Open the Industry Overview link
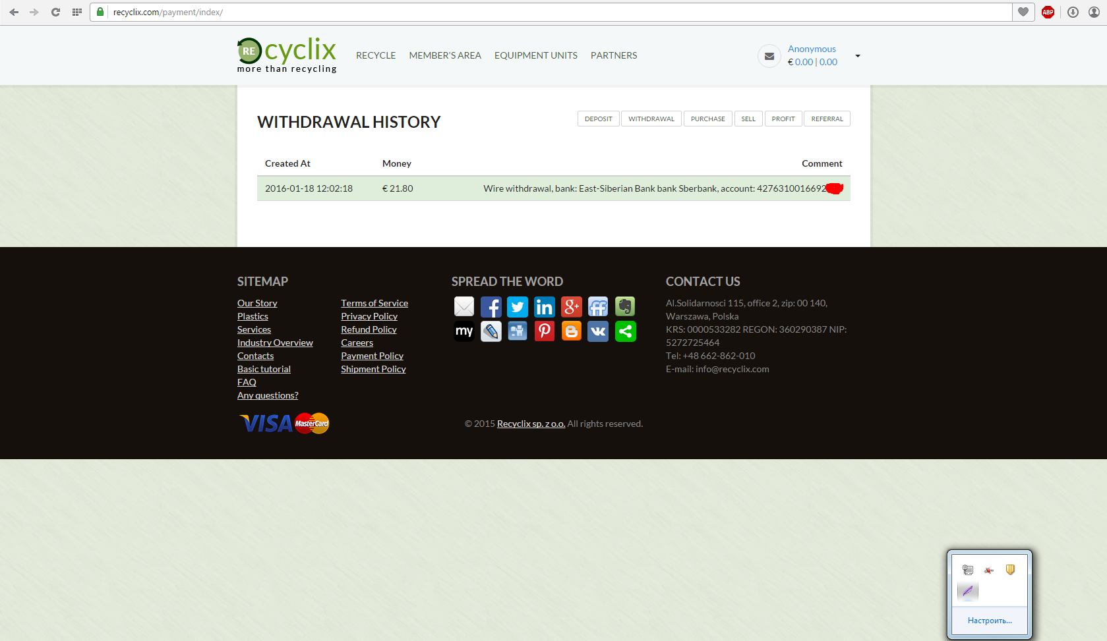The height and width of the screenshot is (641, 1107). coord(275,343)
